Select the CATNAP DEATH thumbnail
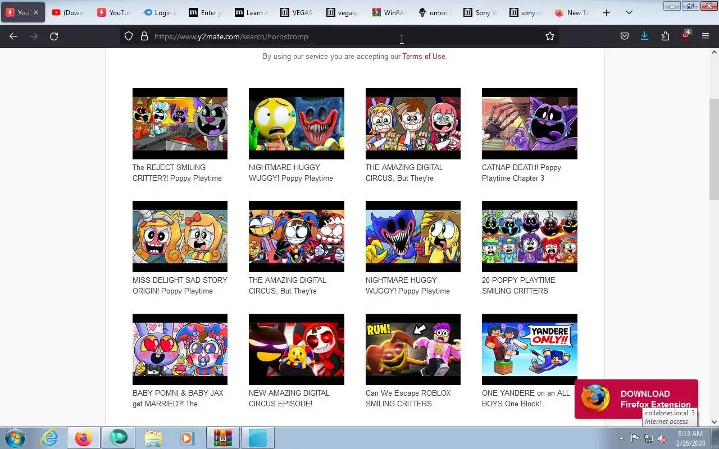The height and width of the screenshot is (449, 719). [x=530, y=123]
